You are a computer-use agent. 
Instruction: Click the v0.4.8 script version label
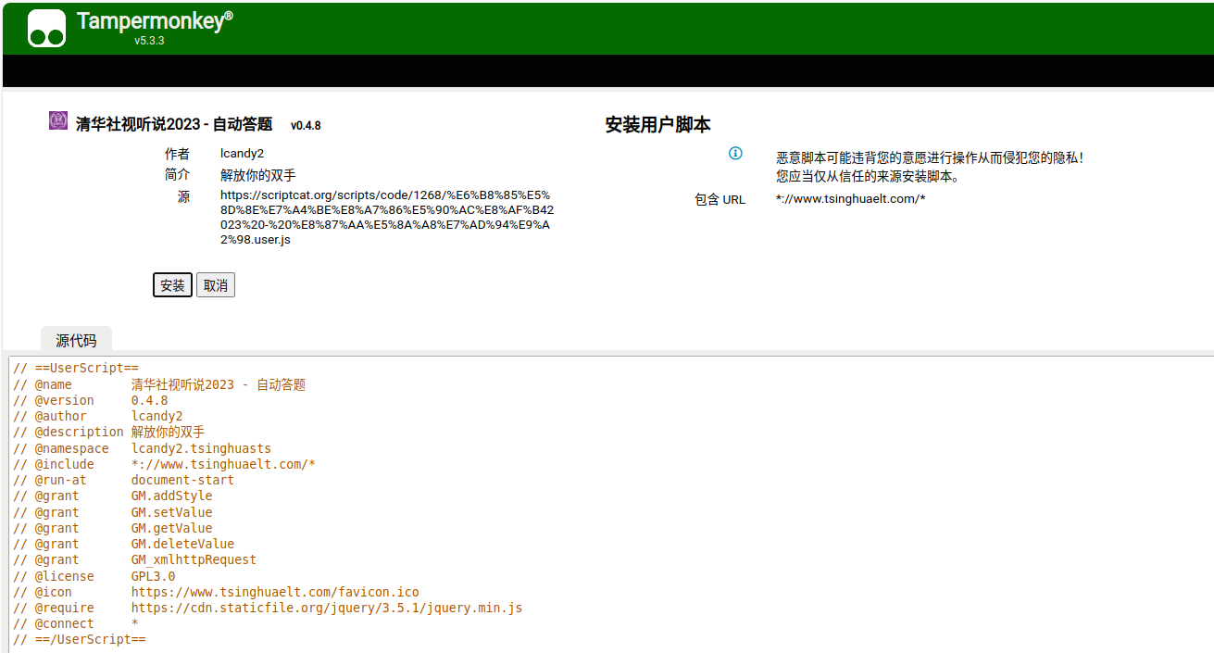tap(306, 126)
